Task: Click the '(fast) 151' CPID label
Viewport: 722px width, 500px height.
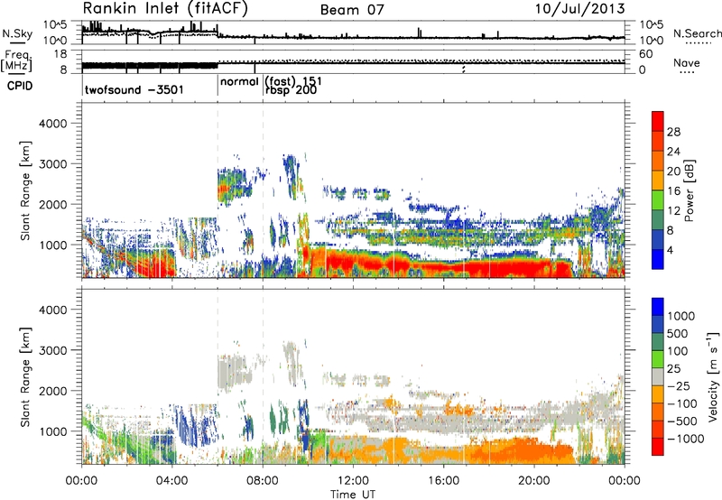Action: point(293,81)
